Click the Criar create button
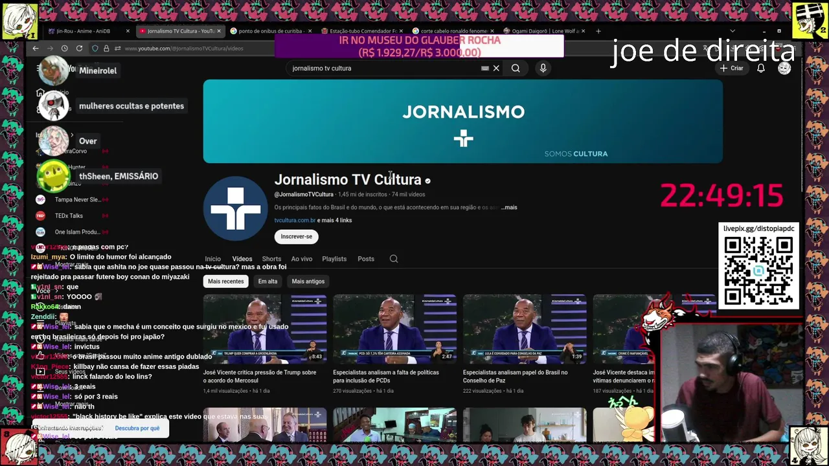This screenshot has width=829, height=466. point(732,68)
